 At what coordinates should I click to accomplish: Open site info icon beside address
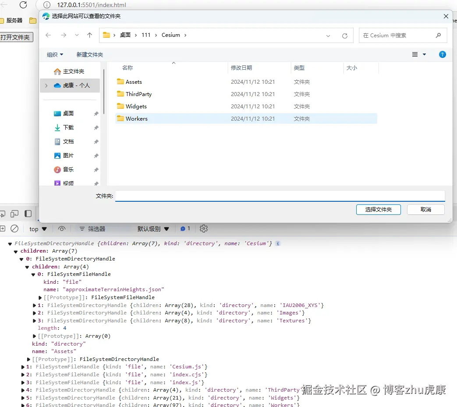46,5
